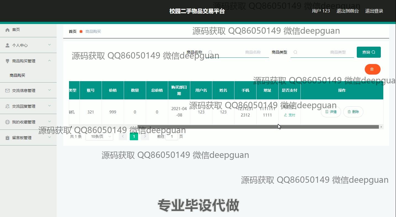Image resolution: width=396 pixels, height=217 pixels.
Task: Click the muted bell icon for 交流回复管理
Action: [x=7, y=106]
